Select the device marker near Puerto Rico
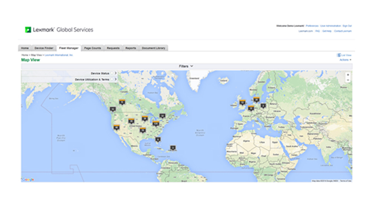 (173, 148)
